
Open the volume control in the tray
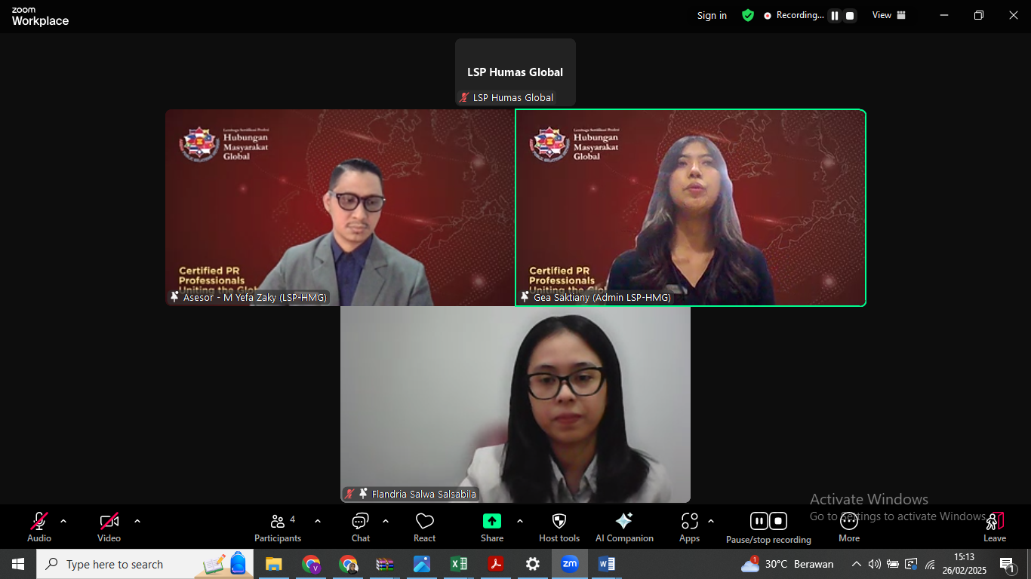(x=875, y=564)
